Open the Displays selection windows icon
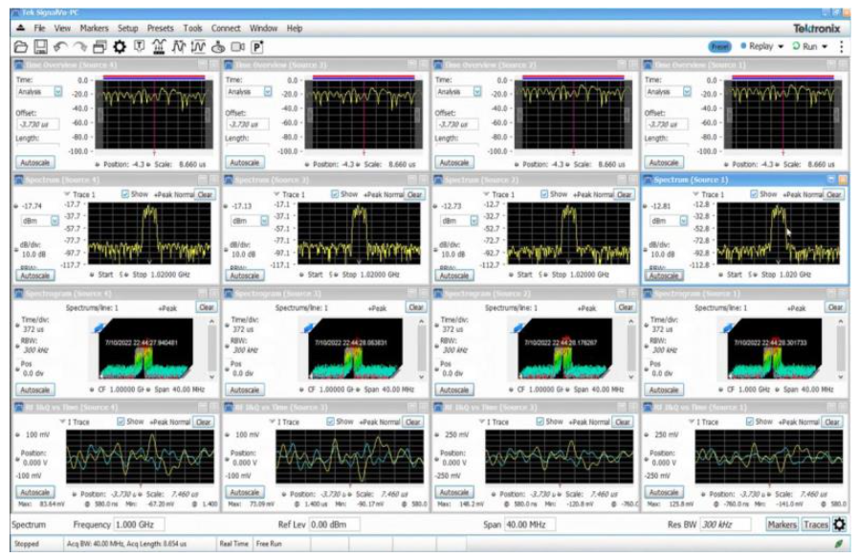 pyautogui.click(x=99, y=47)
